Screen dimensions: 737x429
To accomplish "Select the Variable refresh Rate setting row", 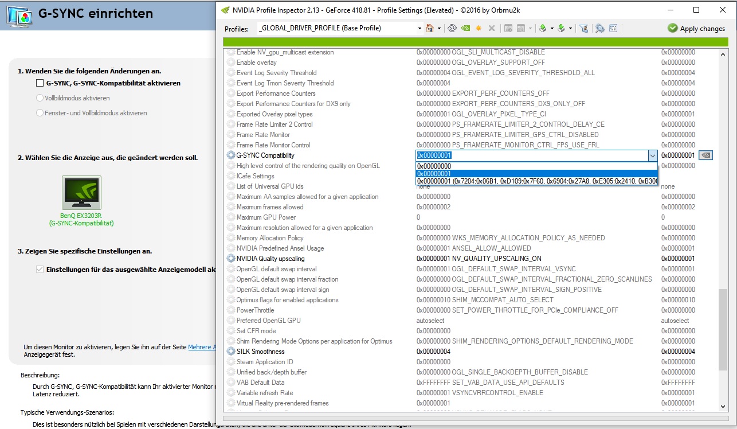I will [470, 393].
